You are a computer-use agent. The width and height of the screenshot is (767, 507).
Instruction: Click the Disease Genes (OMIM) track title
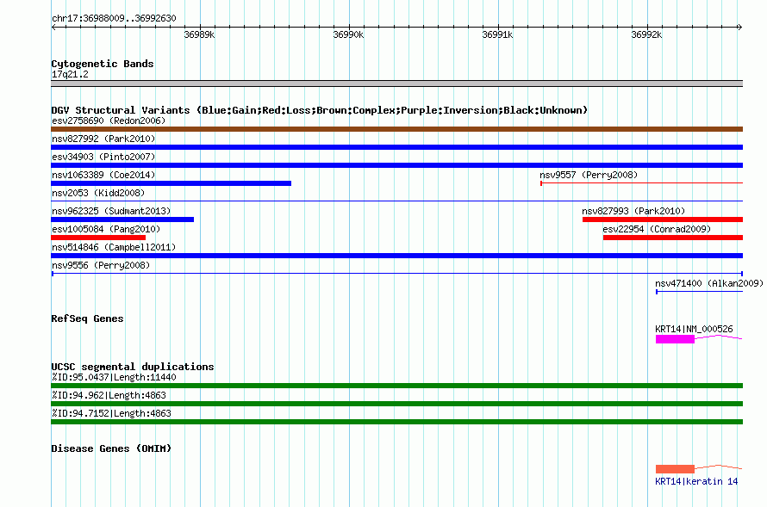[111, 448]
